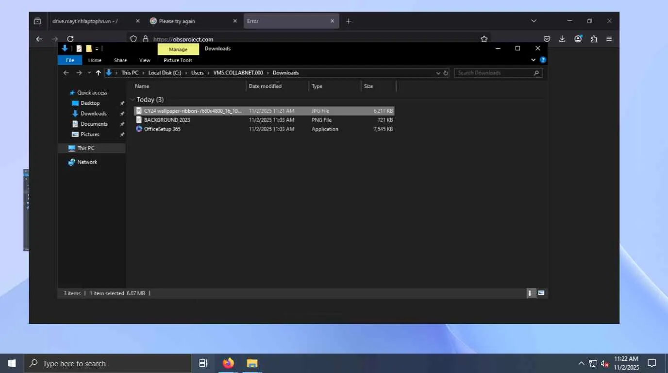Close the drive.maytinhlaptophn.vn Firefox tab

[x=137, y=21]
